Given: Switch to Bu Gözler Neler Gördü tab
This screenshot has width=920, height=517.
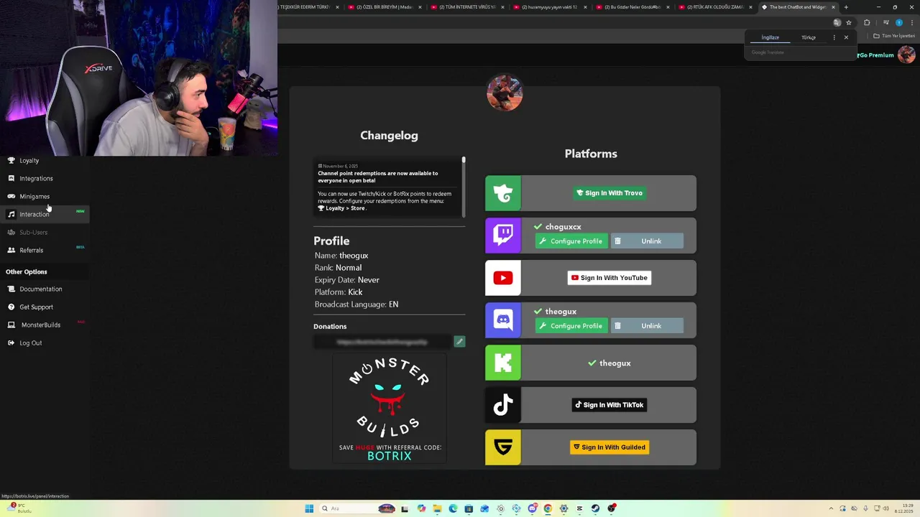Looking at the screenshot, I should click(x=633, y=7).
